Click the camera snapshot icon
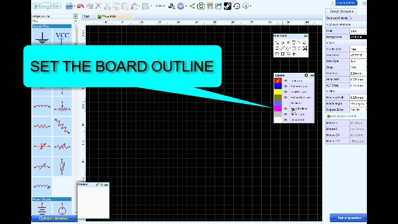 (x=201, y=6)
